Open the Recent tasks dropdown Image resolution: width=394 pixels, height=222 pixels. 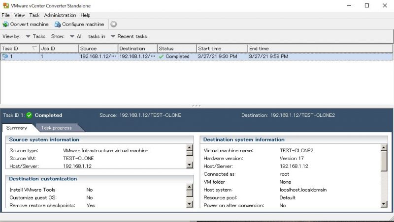(x=129, y=36)
